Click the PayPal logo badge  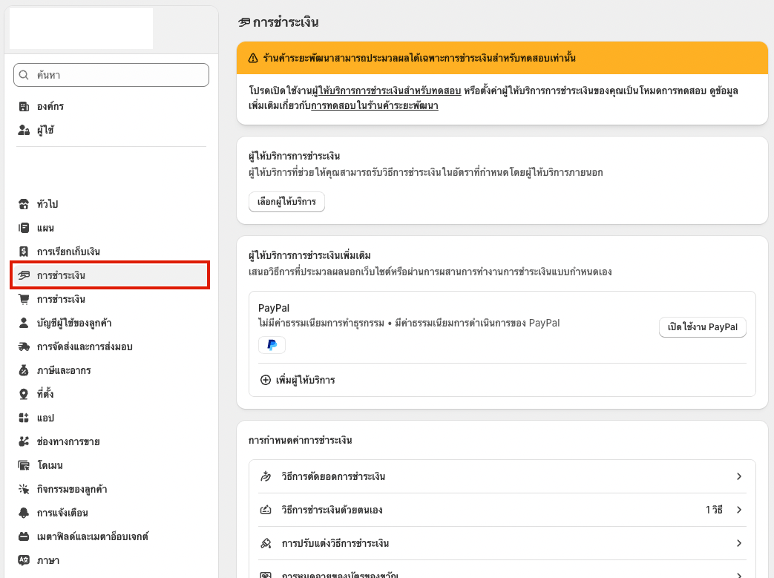(272, 345)
